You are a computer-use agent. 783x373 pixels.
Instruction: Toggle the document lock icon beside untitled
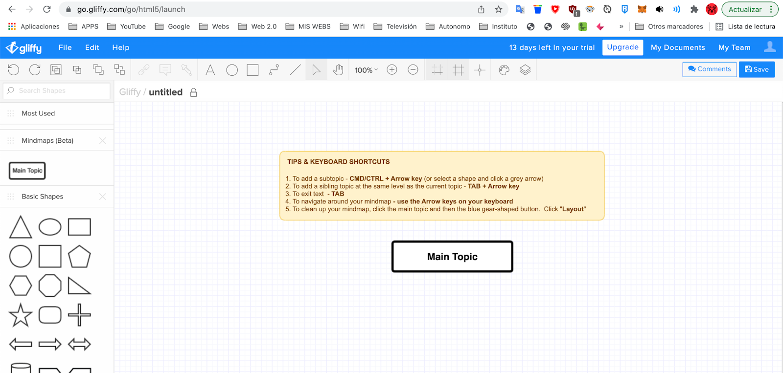click(194, 92)
